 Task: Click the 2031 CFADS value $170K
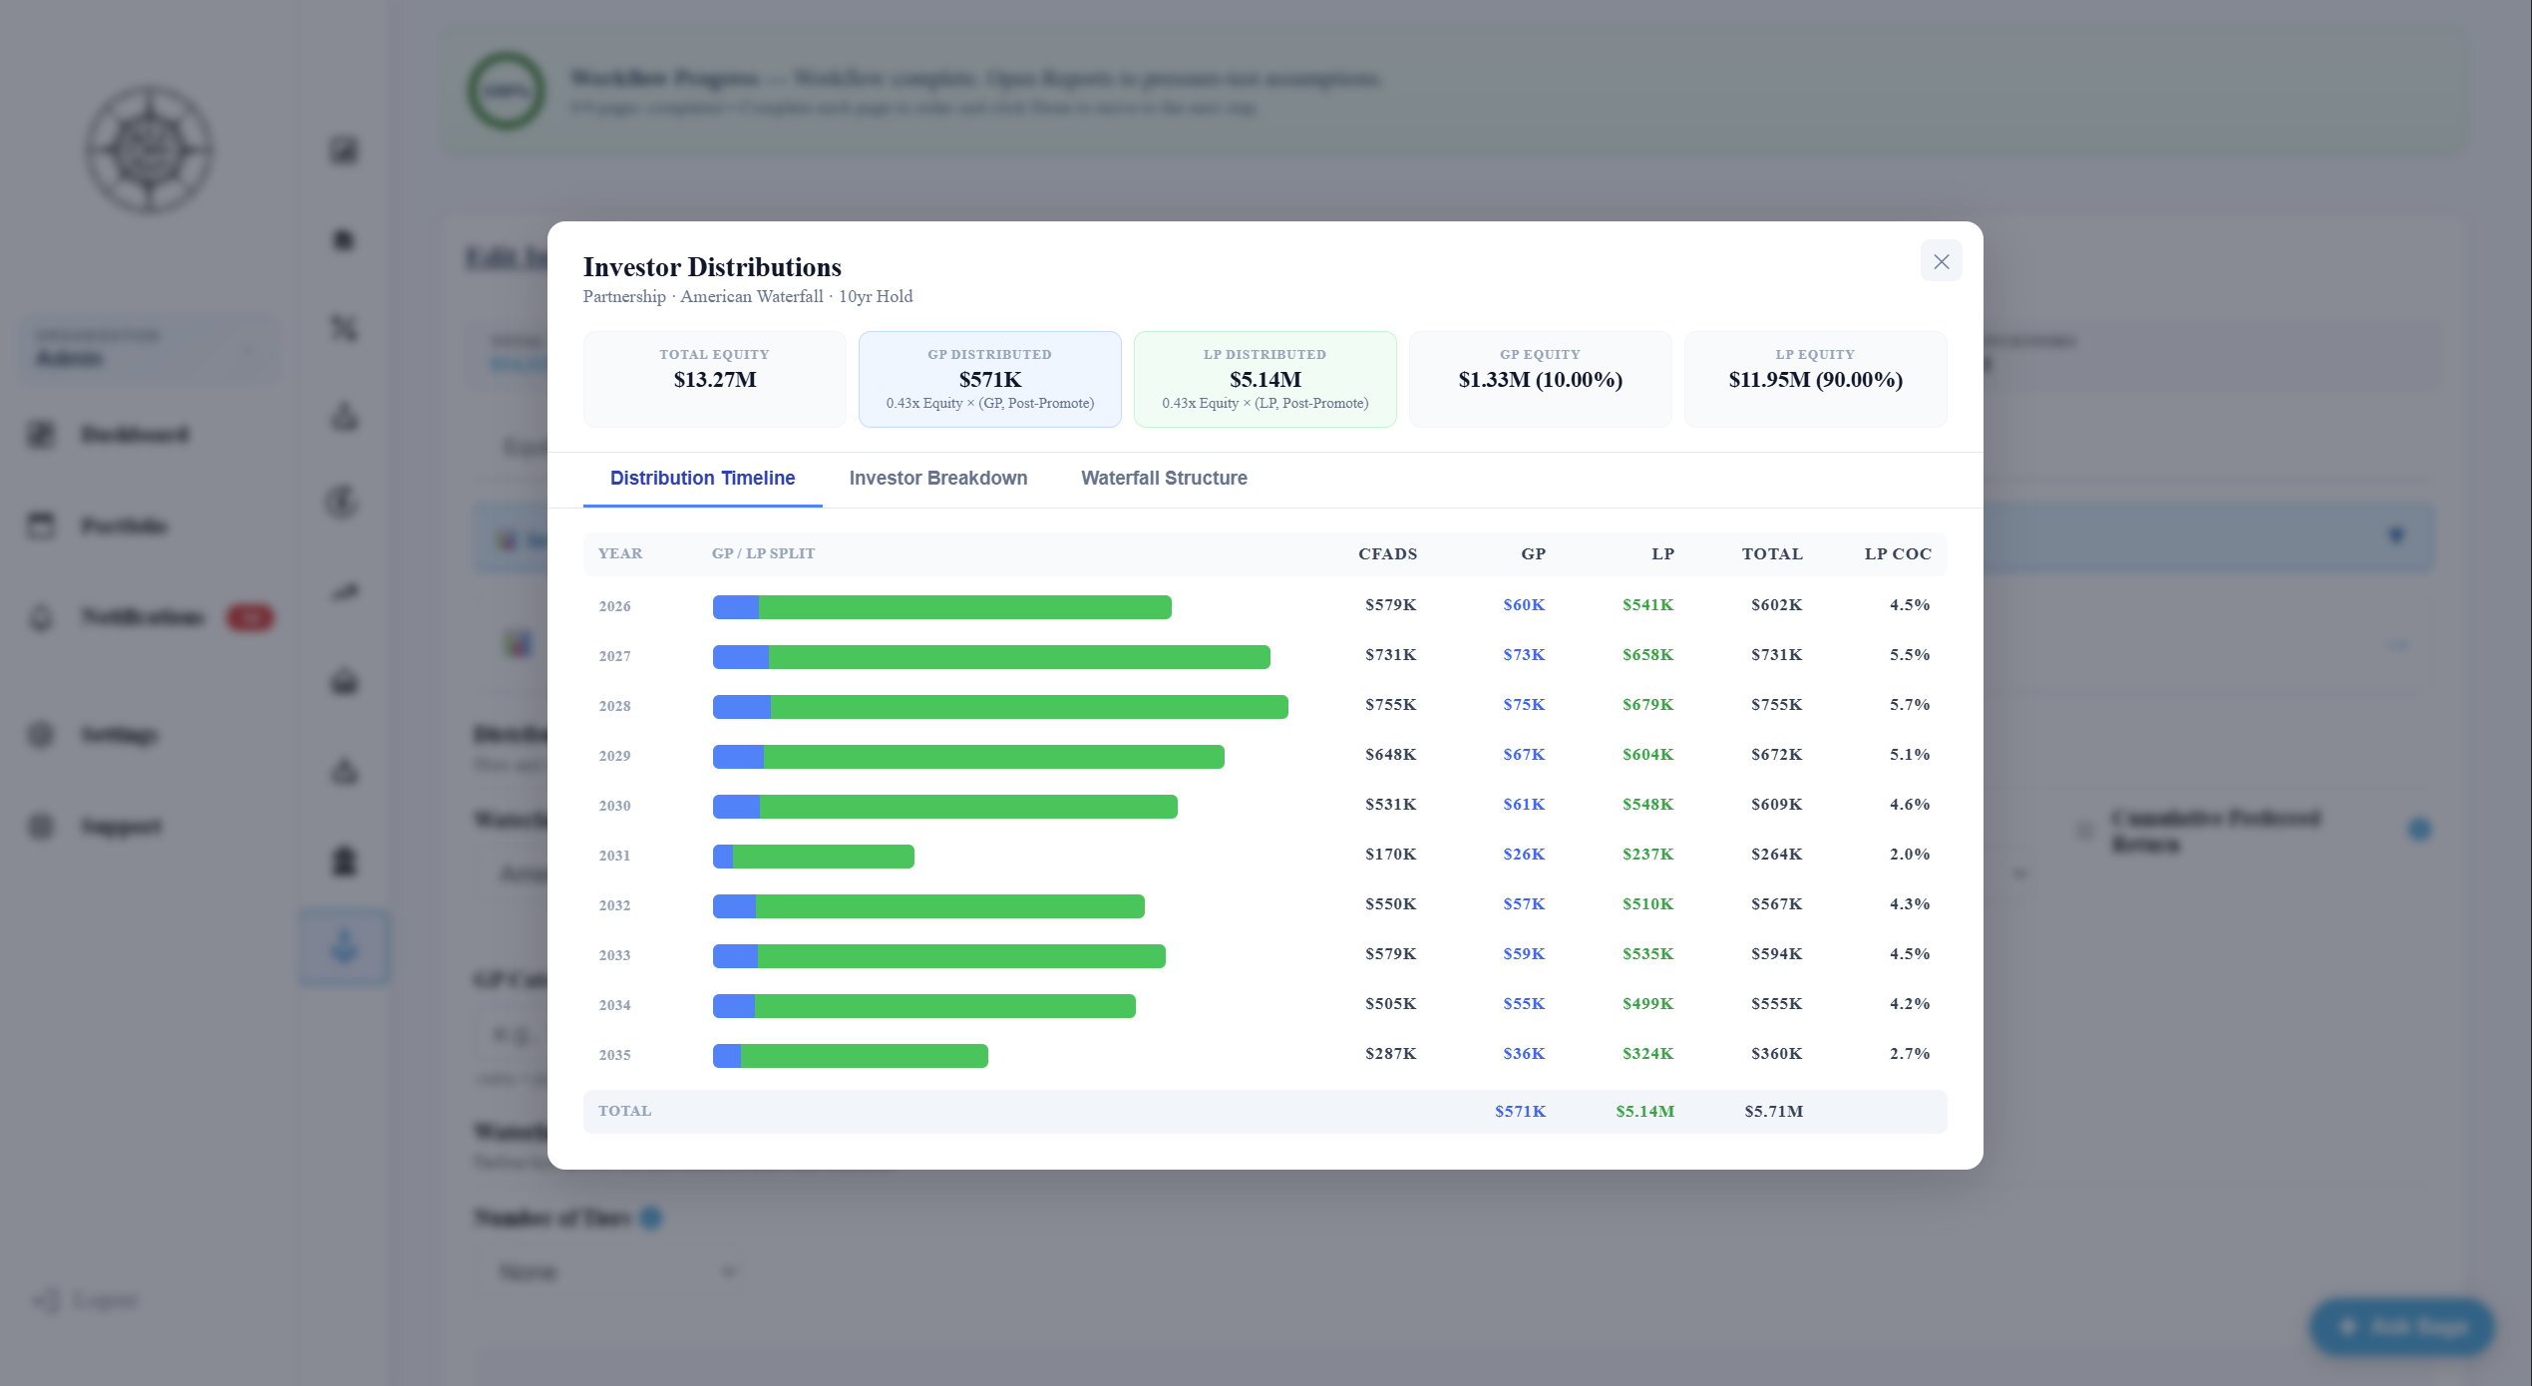coord(1390,854)
